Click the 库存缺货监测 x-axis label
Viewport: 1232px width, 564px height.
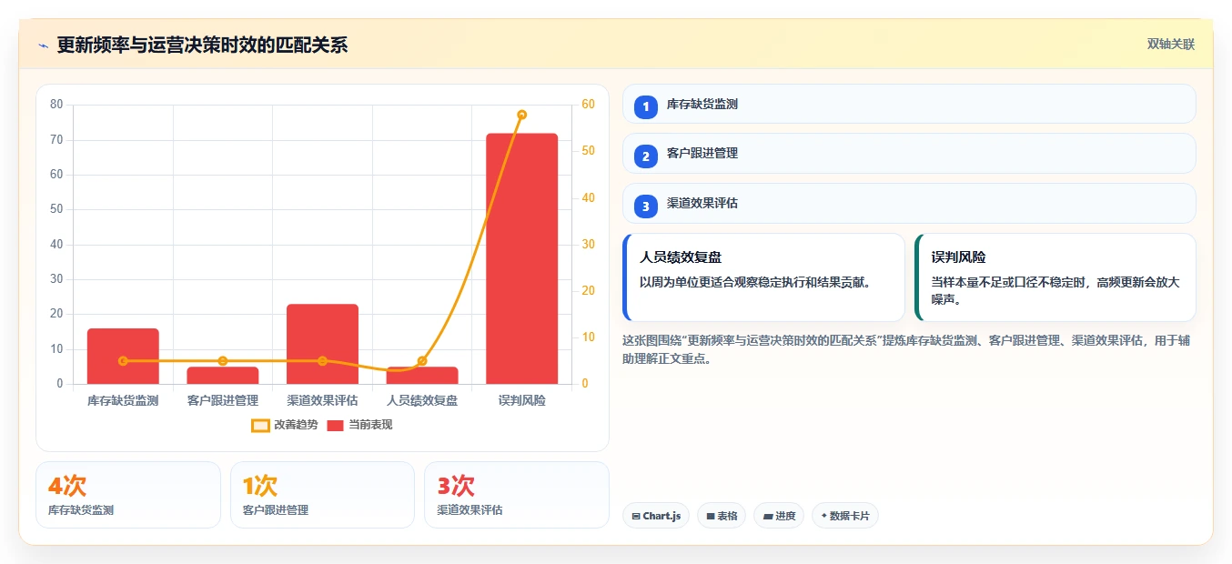tap(123, 400)
